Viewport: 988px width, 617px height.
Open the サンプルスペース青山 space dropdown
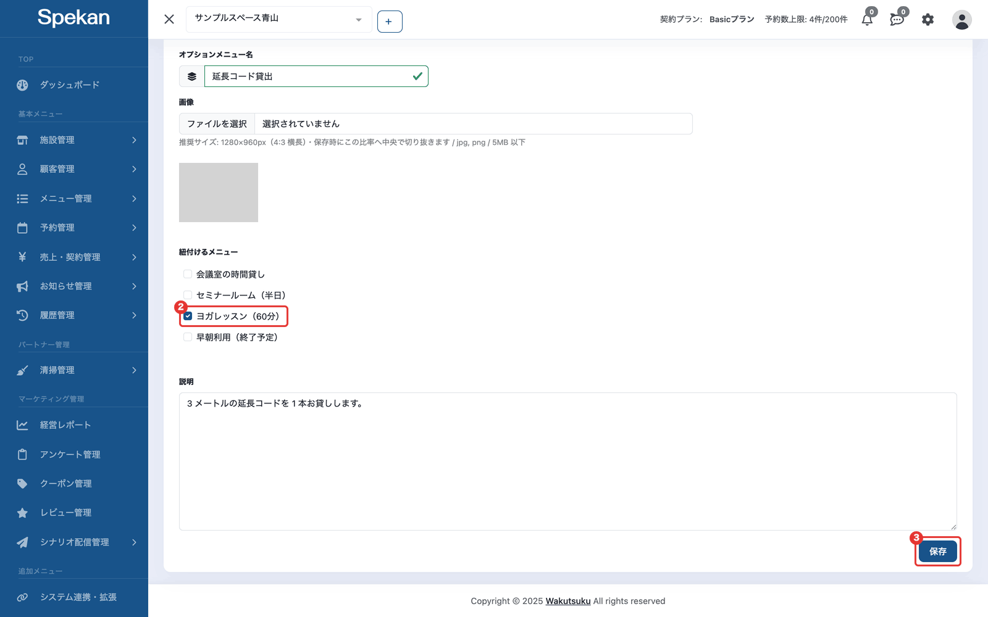278,19
